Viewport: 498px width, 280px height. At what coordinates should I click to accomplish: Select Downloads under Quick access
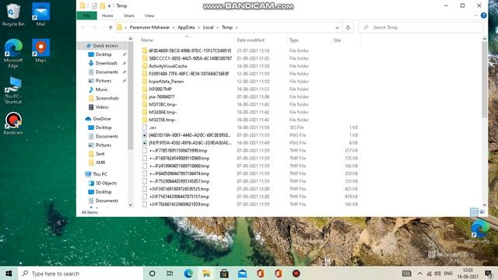tap(107, 63)
